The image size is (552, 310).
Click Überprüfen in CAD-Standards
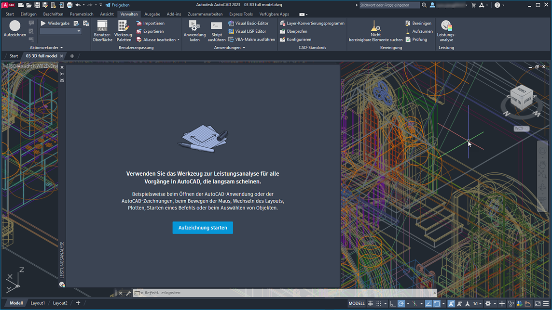tap(293, 31)
